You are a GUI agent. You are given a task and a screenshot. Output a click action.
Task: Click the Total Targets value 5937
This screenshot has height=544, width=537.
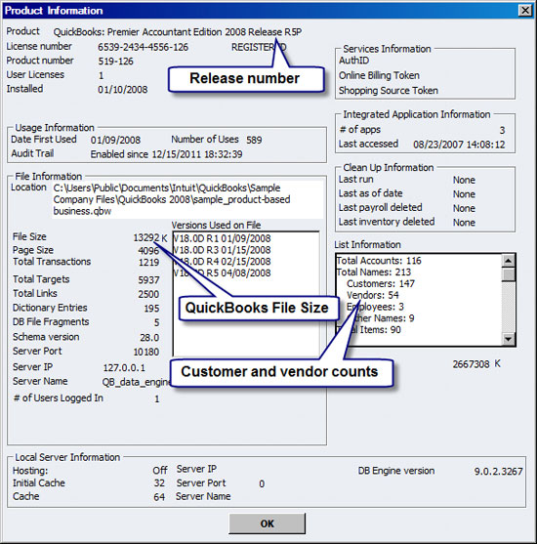click(x=148, y=279)
